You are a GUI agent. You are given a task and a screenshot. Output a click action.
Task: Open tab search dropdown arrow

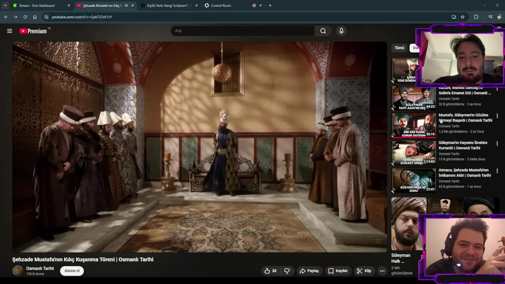point(5,6)
